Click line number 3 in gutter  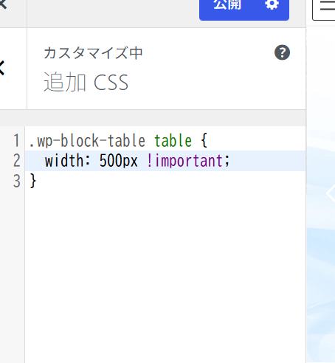pyautogui.click(x=17, y=181)
